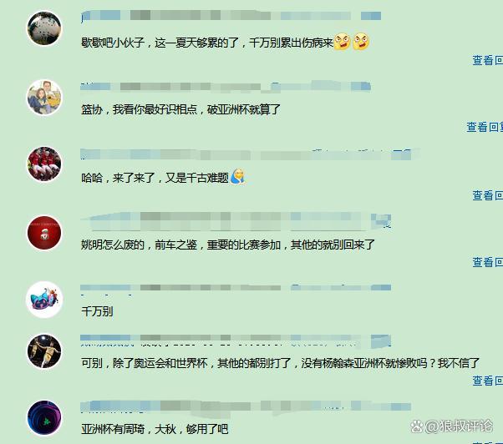Click dark red avatar beside 姚明怎么废的
Screen dimensions: 503x444
coord(44,233)
